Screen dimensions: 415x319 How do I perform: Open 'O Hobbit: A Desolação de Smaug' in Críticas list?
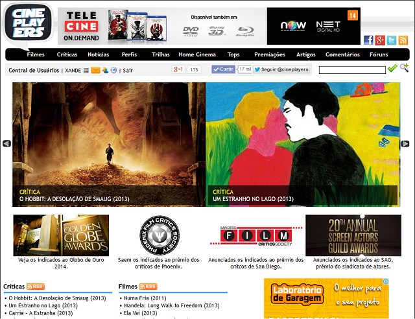pos(57,298)
